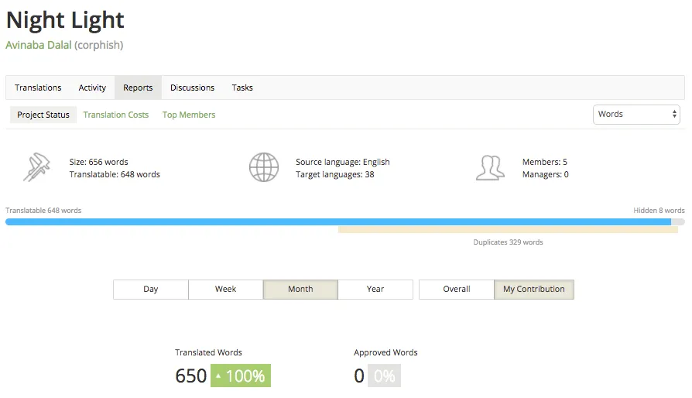692x398 pixels.
Task: Click the gray 0% approved badge
Action: (x=384, y=376)
